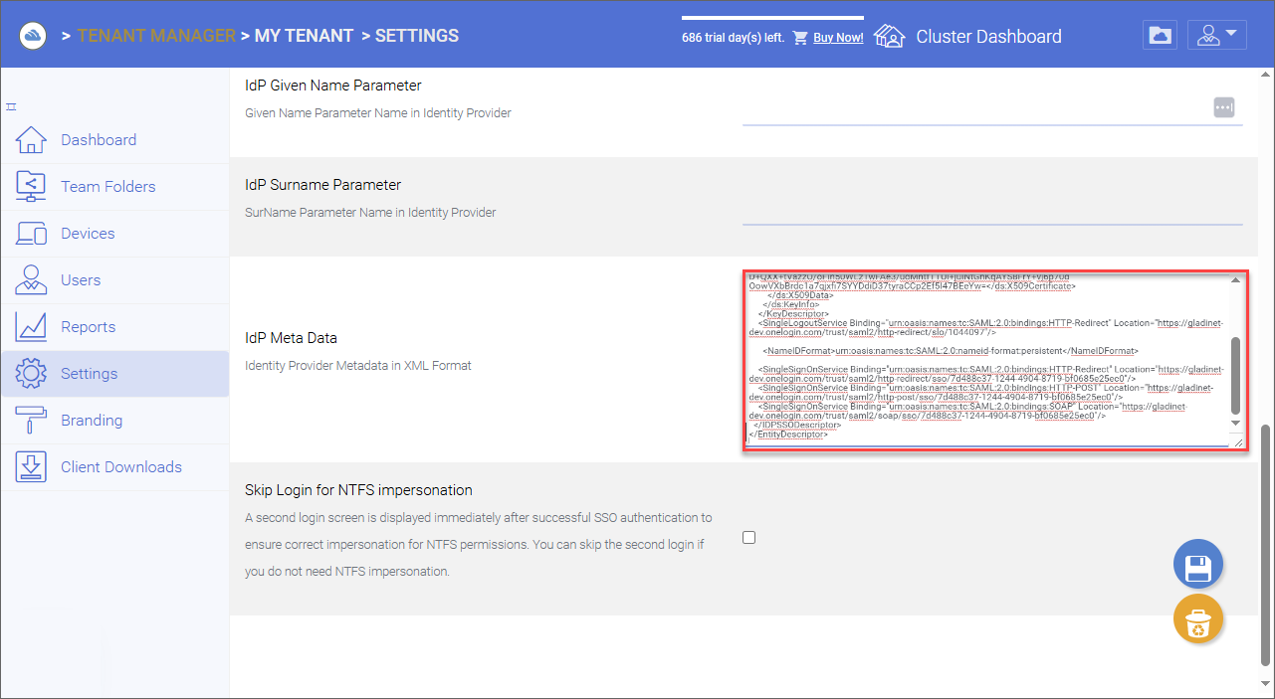Click the Devices laptop icon

pyautogui.click(x=32, y=234)
